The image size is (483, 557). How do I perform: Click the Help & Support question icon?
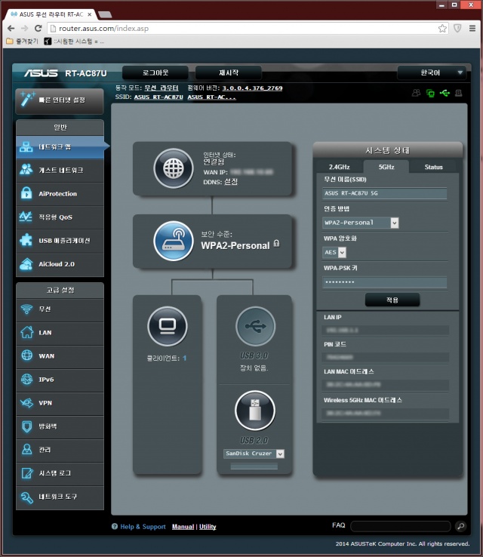pyautogui.click(x=115, y=527)
